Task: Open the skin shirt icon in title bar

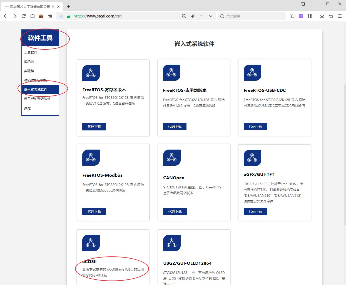Action: (303, 4)
